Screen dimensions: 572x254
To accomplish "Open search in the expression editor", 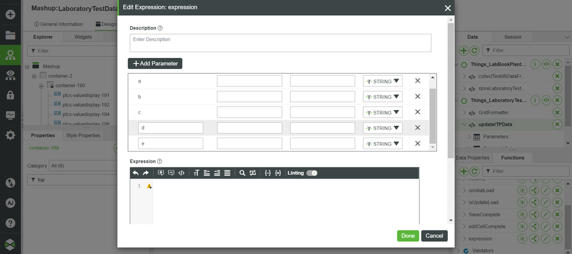I will pyautogui.click(x=242, y=173).
